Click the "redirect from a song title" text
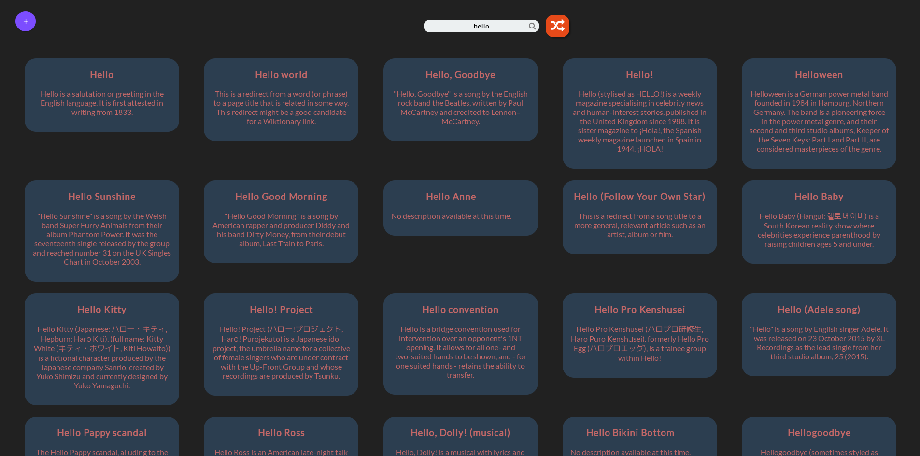Image resolution: width=920 pixels, height=456 pixels. [639, 225]
